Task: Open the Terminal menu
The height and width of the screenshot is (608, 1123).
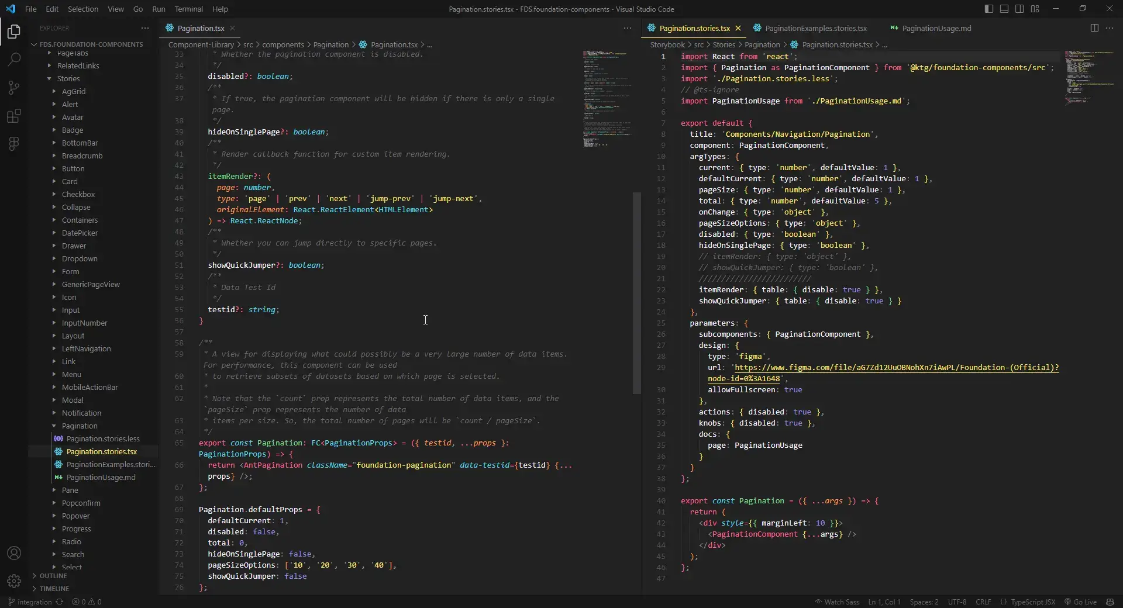Action: point(188,9)
